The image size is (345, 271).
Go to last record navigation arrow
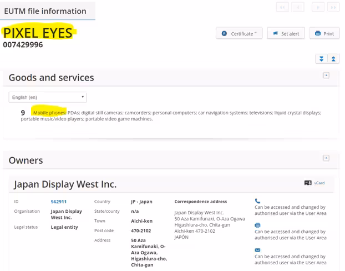coord(333,7)
